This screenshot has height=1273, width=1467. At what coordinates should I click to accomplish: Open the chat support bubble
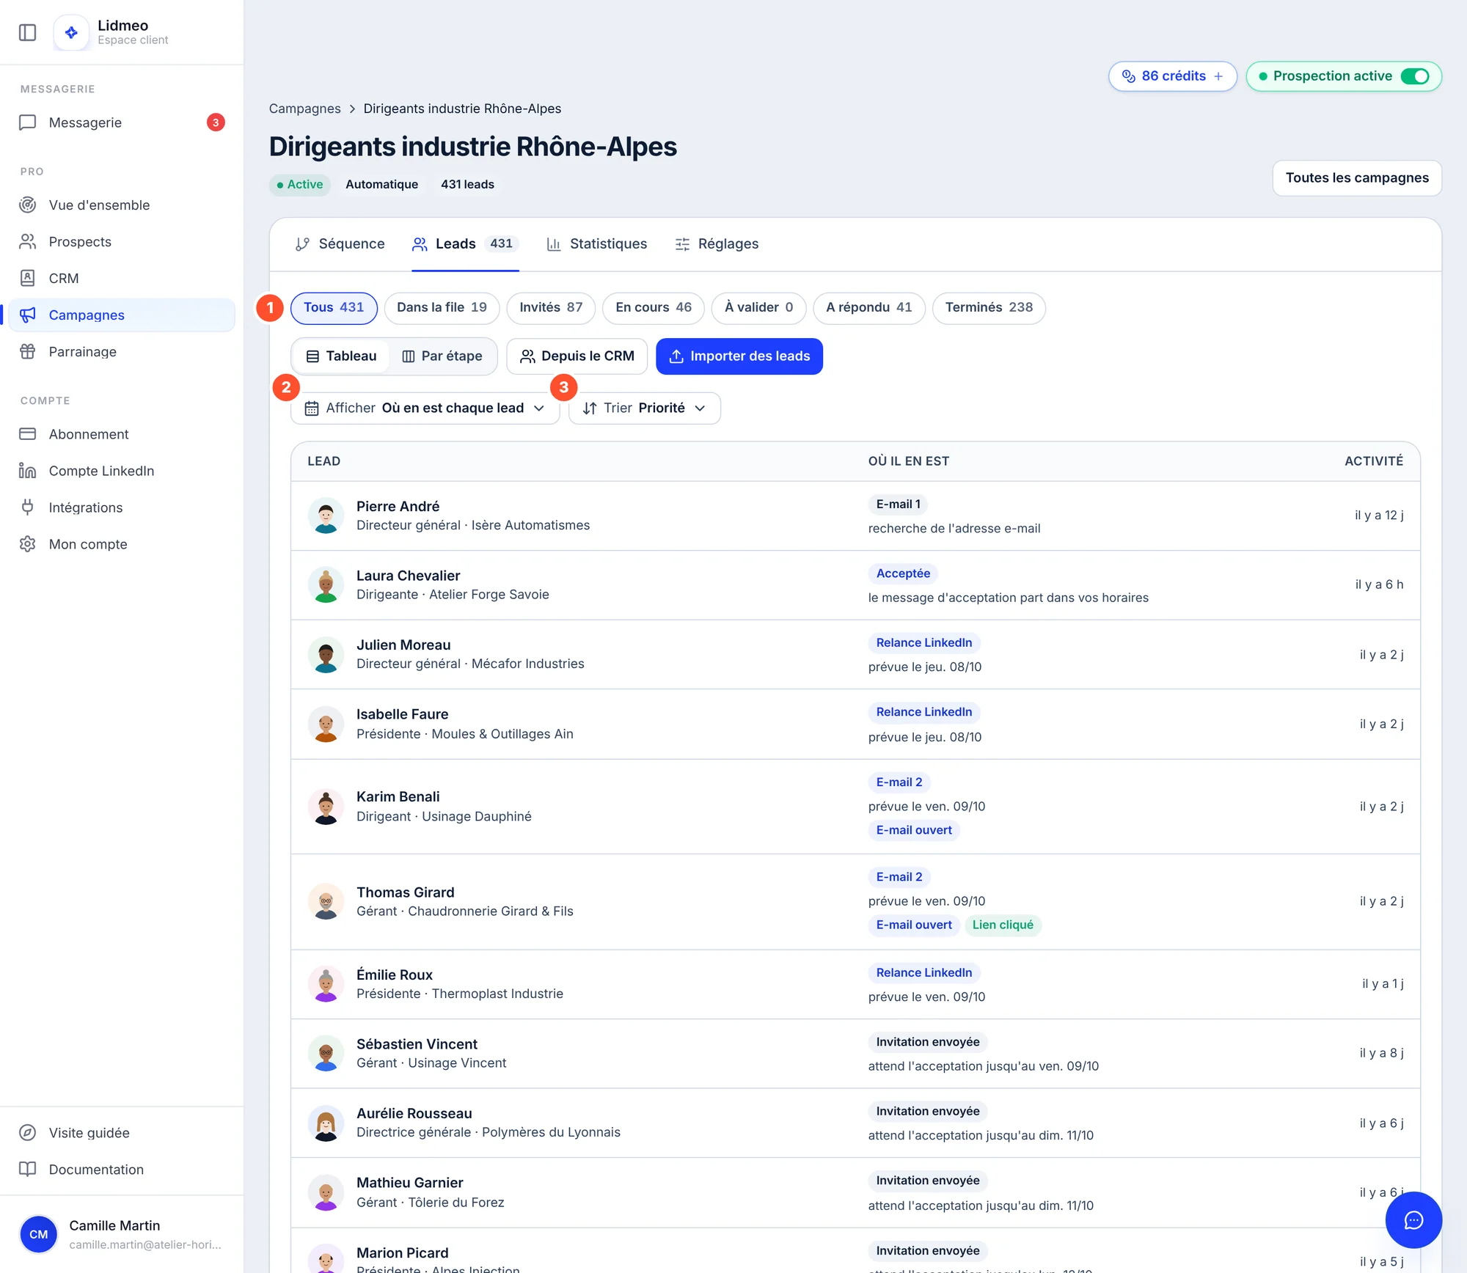pos(1413,1220)
